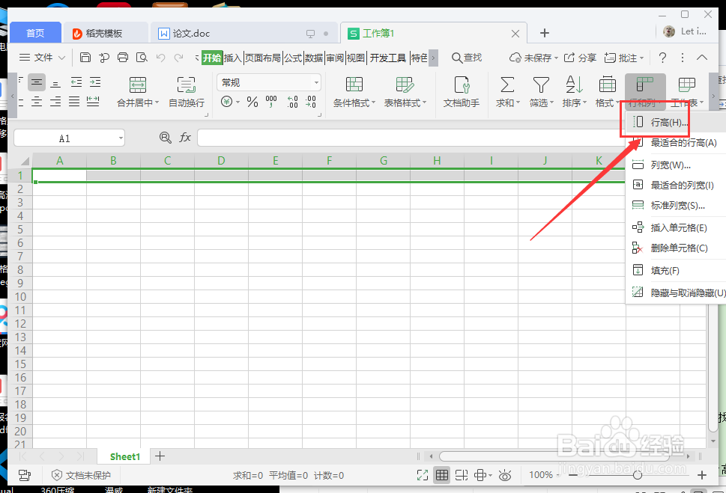Decrease indent

[76, 82]
